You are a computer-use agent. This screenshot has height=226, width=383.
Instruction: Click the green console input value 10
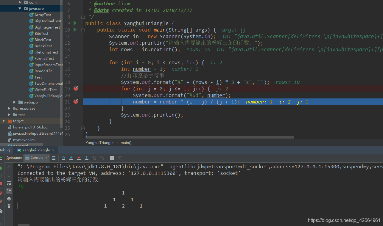20,186
